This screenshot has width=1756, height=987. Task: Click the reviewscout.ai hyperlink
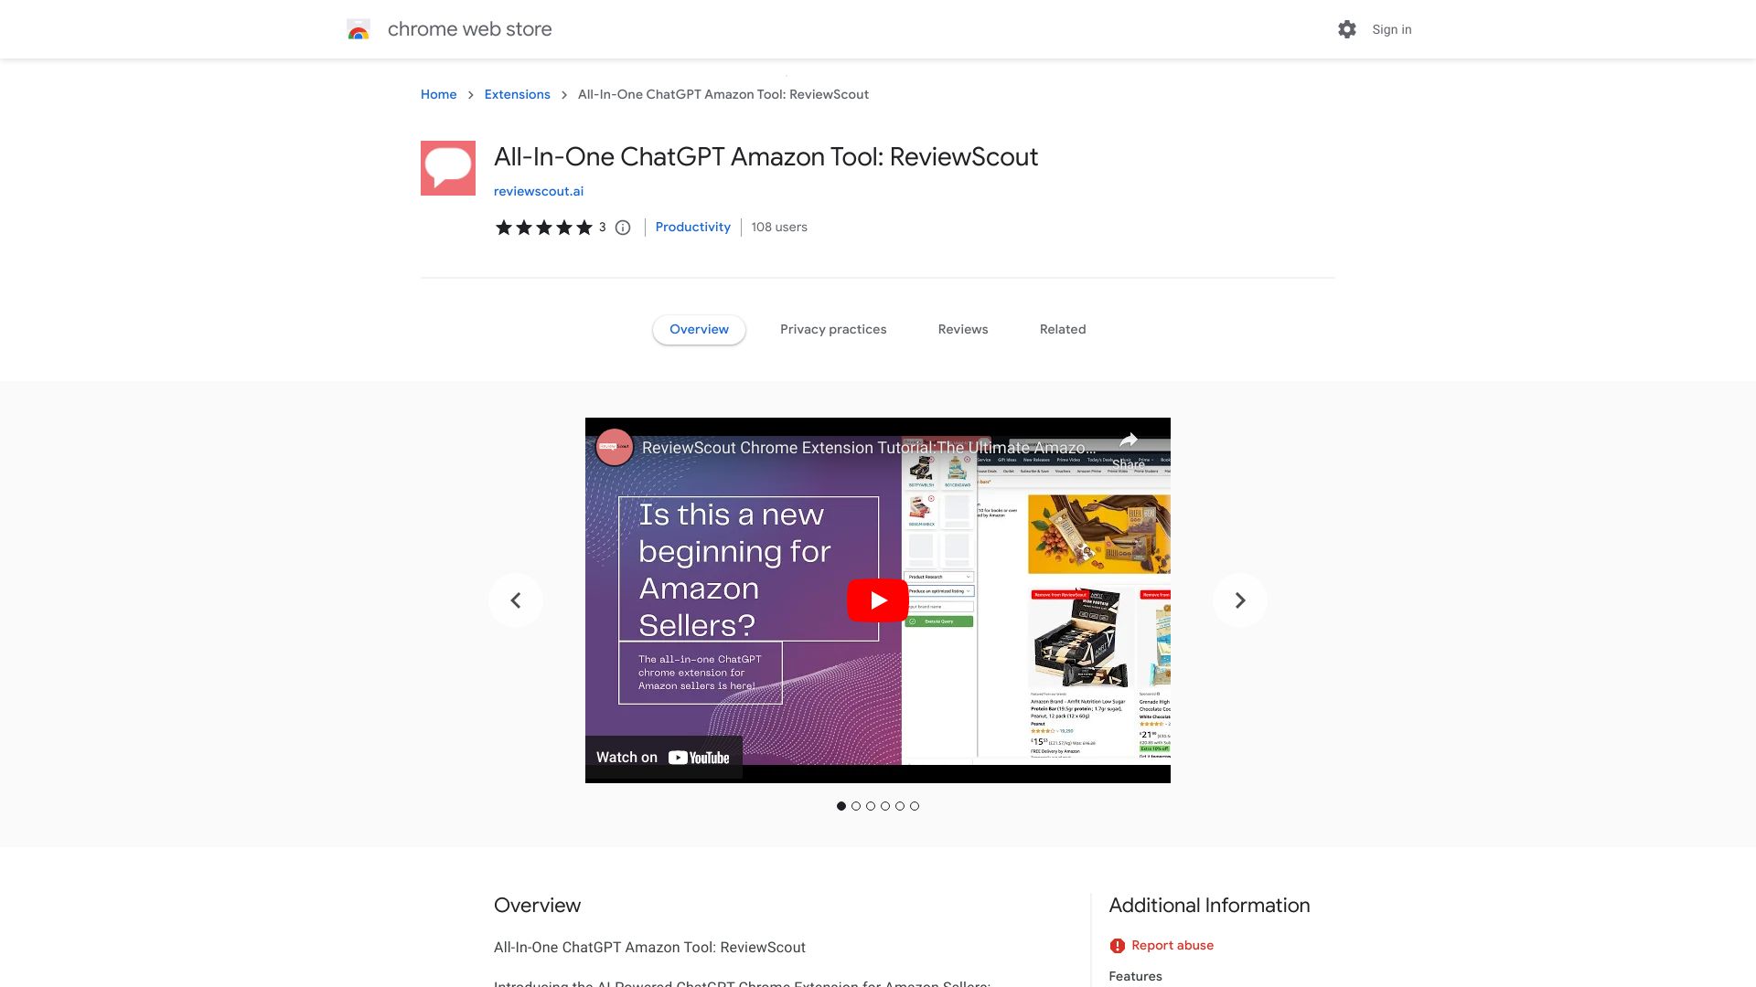coord(538,190)
